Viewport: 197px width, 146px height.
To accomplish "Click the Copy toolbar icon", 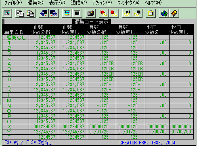I will pos(20,13).
